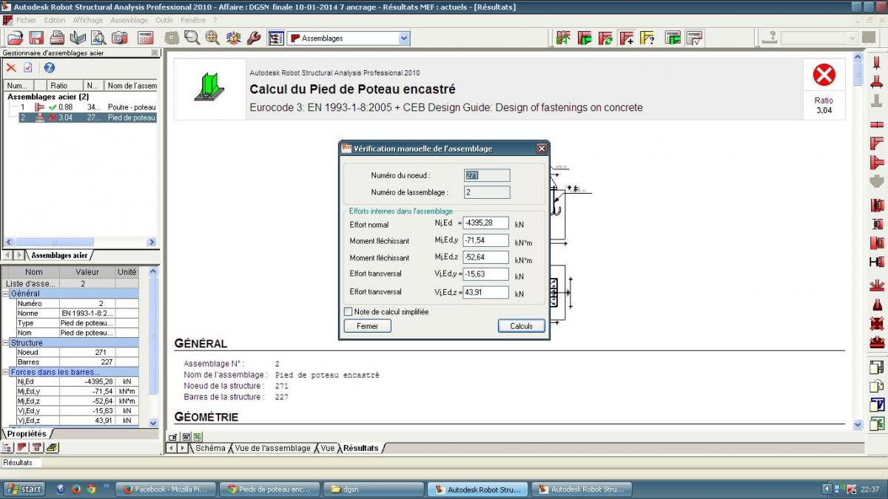Click the Noeud value 271 in properties
The height and width of the screenshot is (499, 888).
tap(87, 353)
